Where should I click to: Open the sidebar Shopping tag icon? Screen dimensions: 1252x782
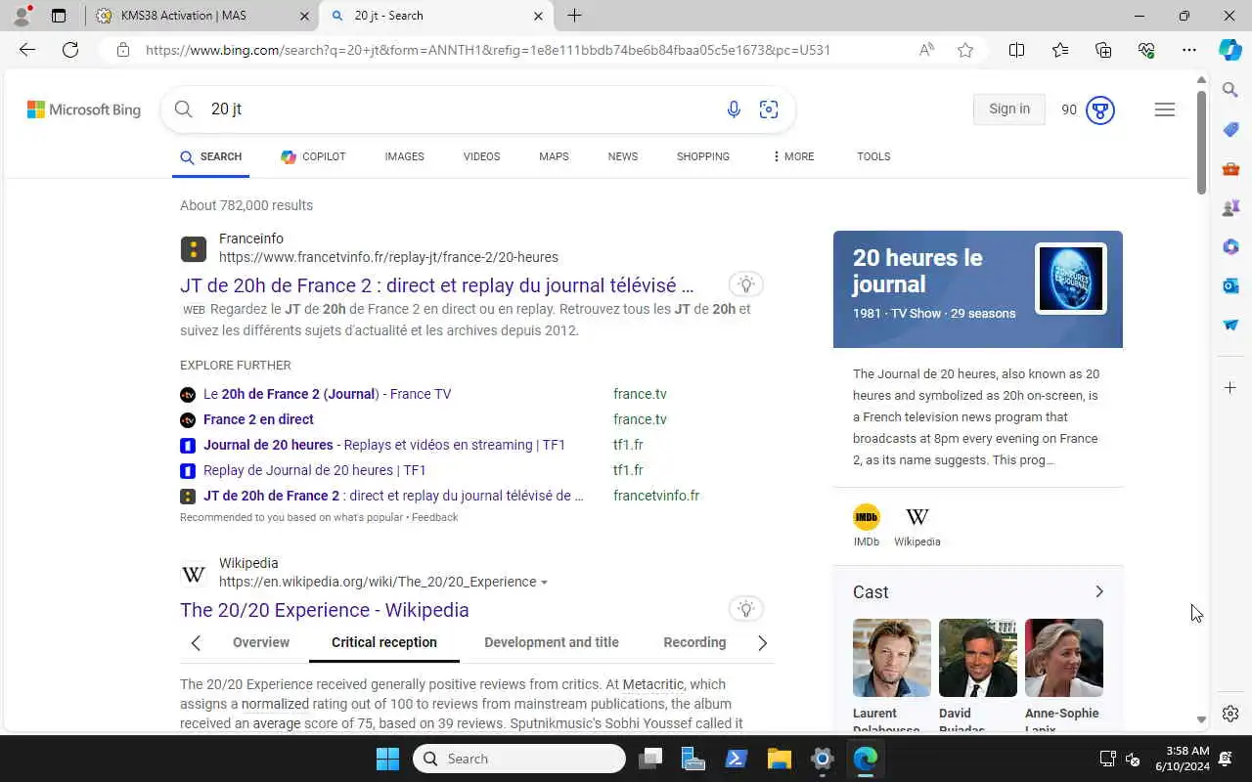coord(1230,129)
